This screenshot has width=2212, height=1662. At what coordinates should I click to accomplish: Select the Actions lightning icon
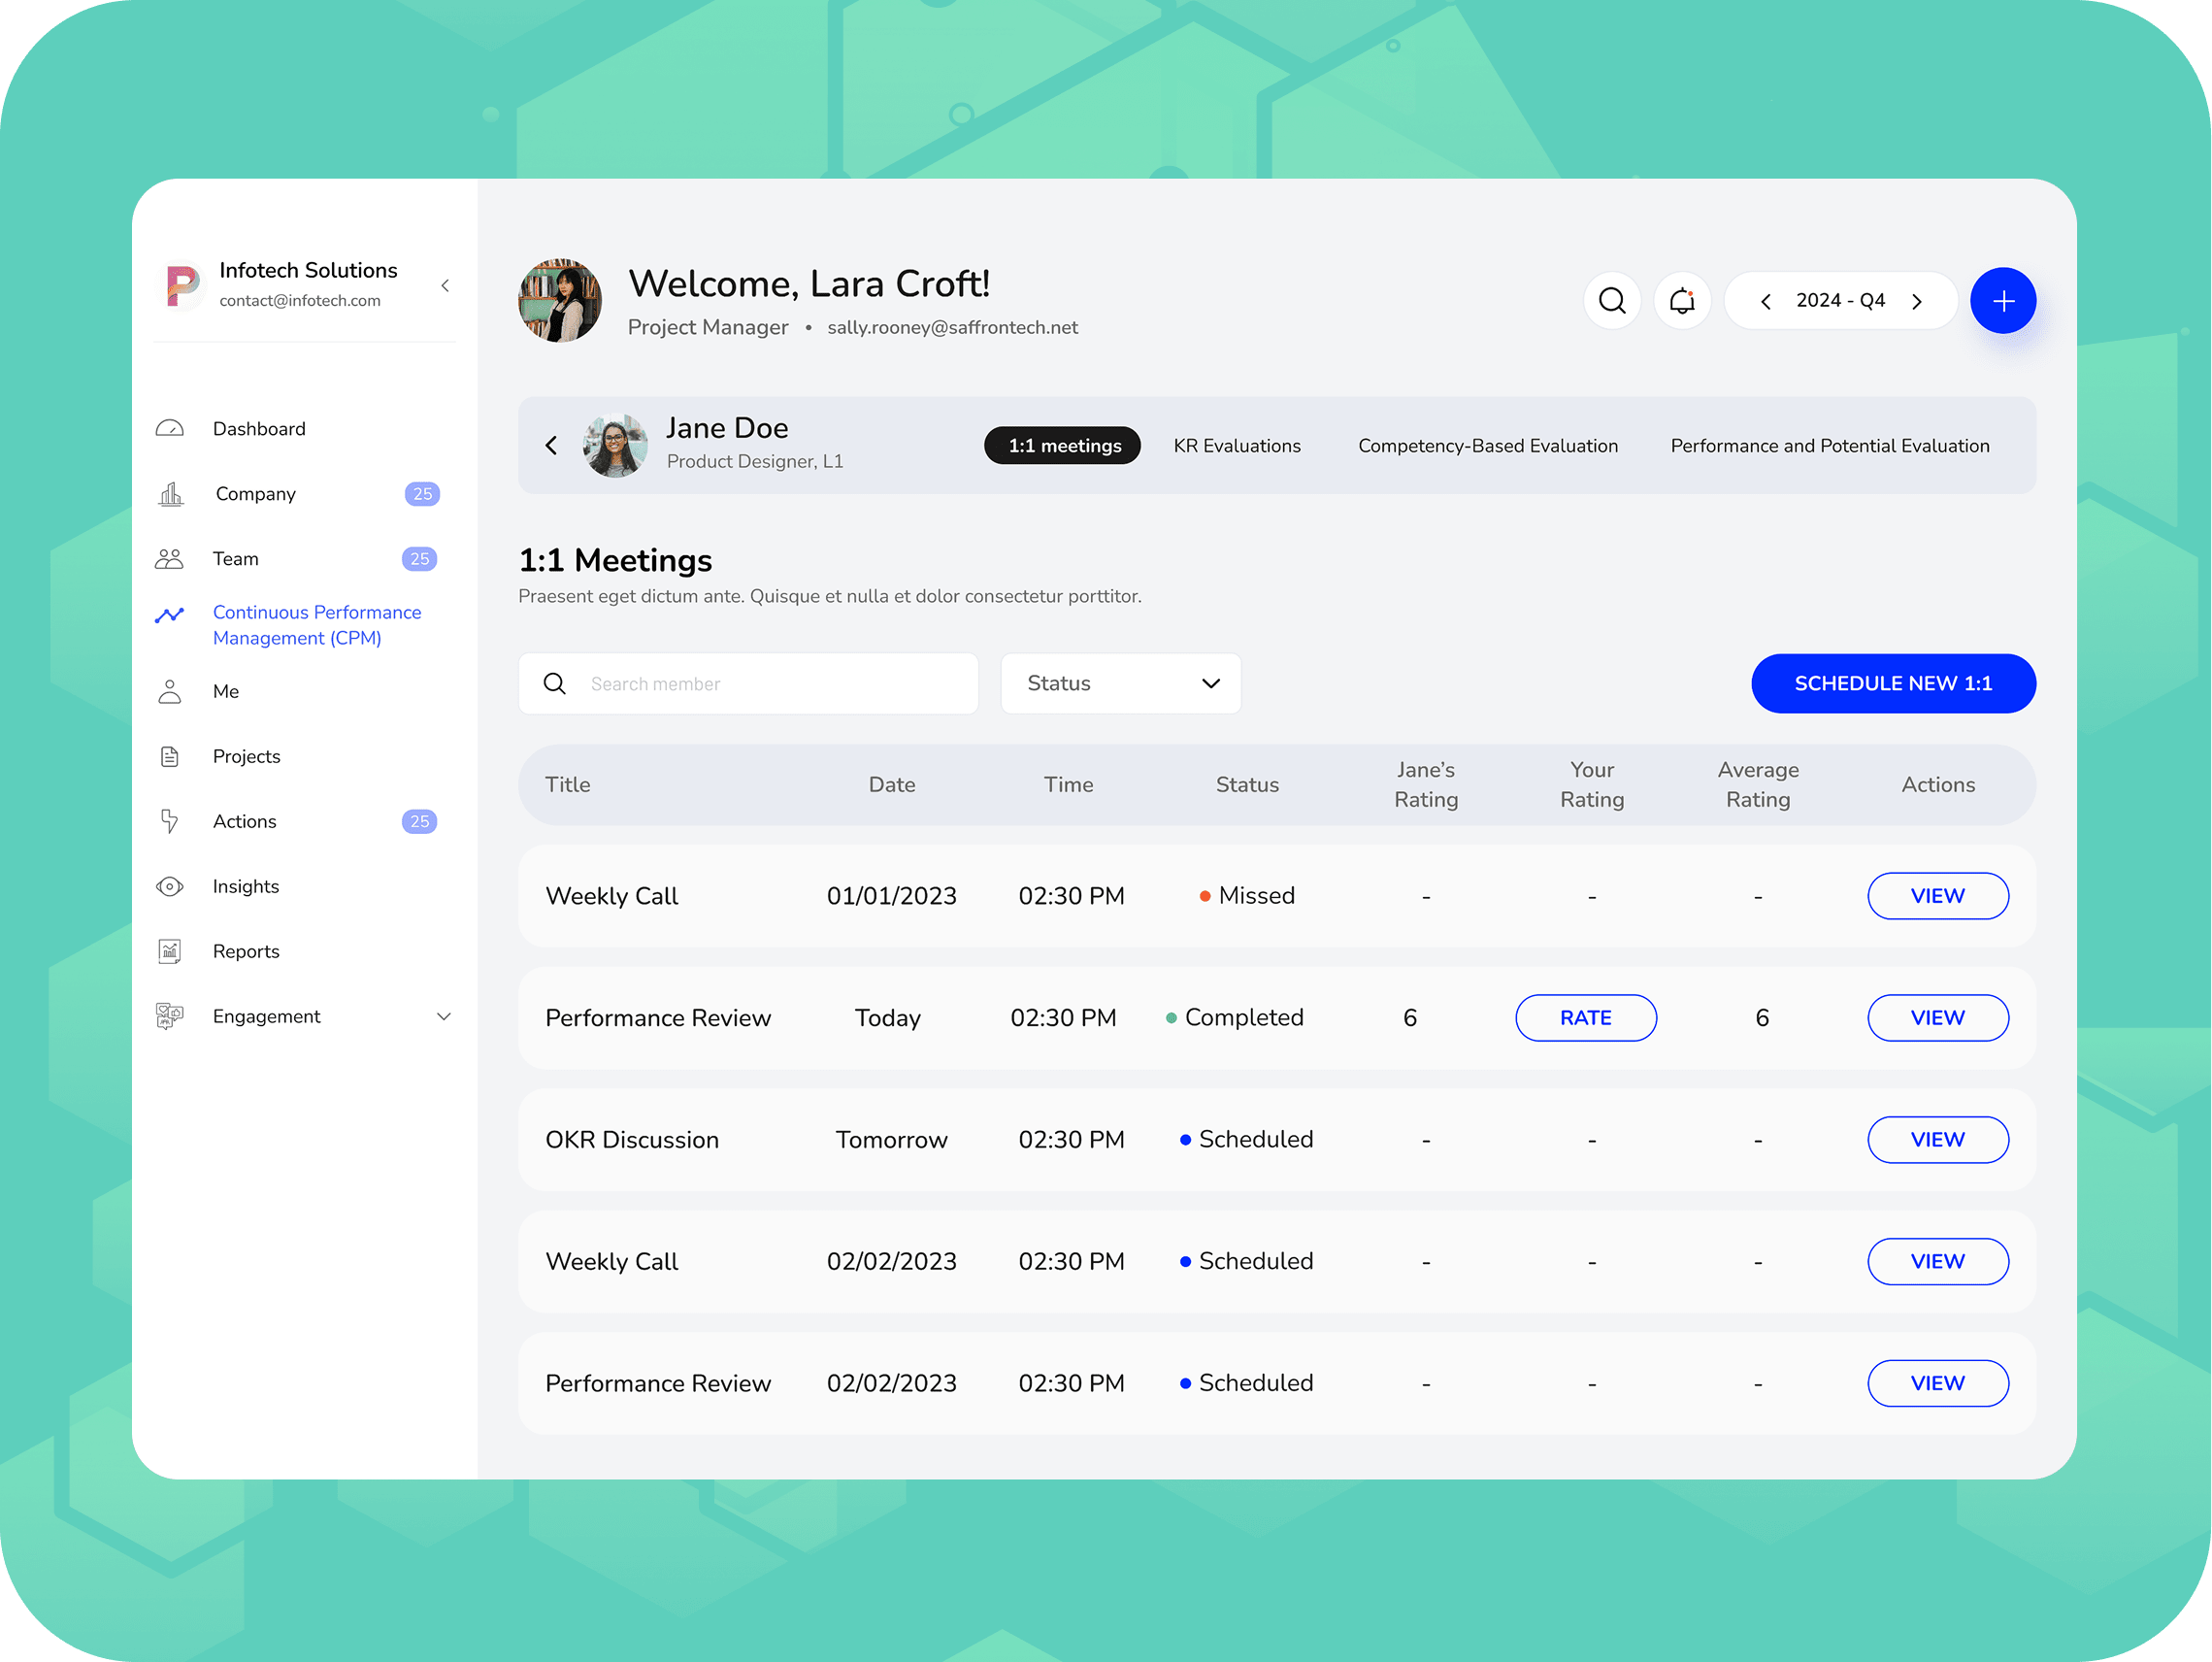[x=170, y=821]
